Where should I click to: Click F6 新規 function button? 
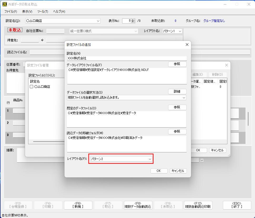tap(78, 205)
